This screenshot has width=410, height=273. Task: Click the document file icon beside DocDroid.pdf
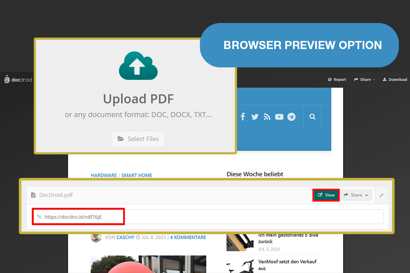[x=33, y=195]
